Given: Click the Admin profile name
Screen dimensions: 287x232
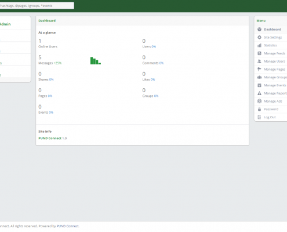Looking at the screenshot, I should [x=5, y=24].
